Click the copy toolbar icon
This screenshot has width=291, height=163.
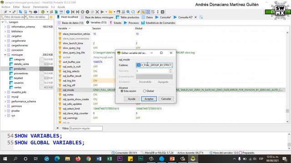(20, 12)
